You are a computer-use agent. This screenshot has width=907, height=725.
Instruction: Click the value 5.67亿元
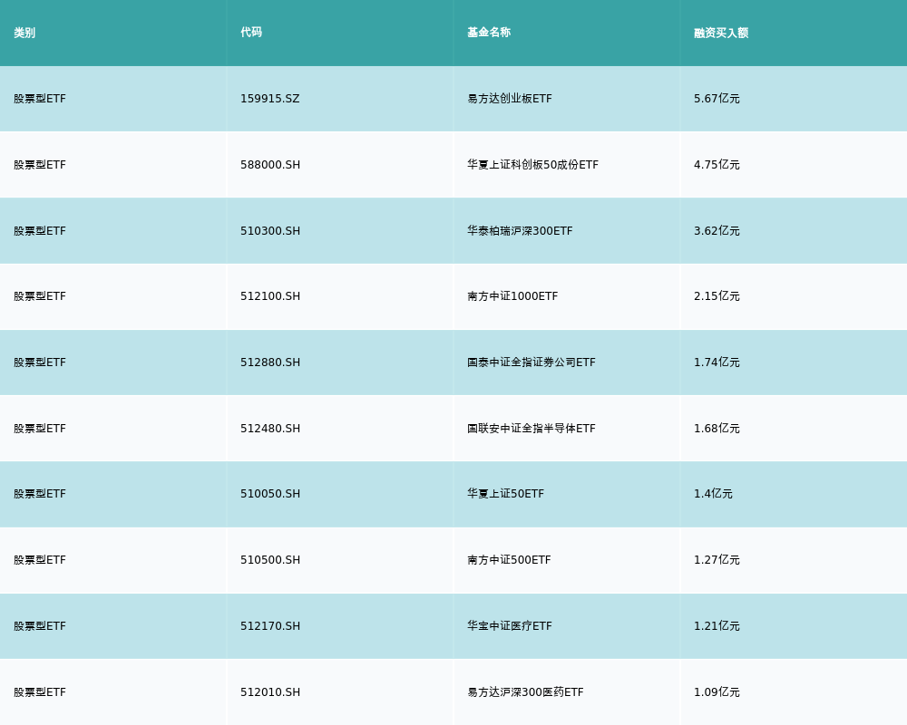(717, 99)
